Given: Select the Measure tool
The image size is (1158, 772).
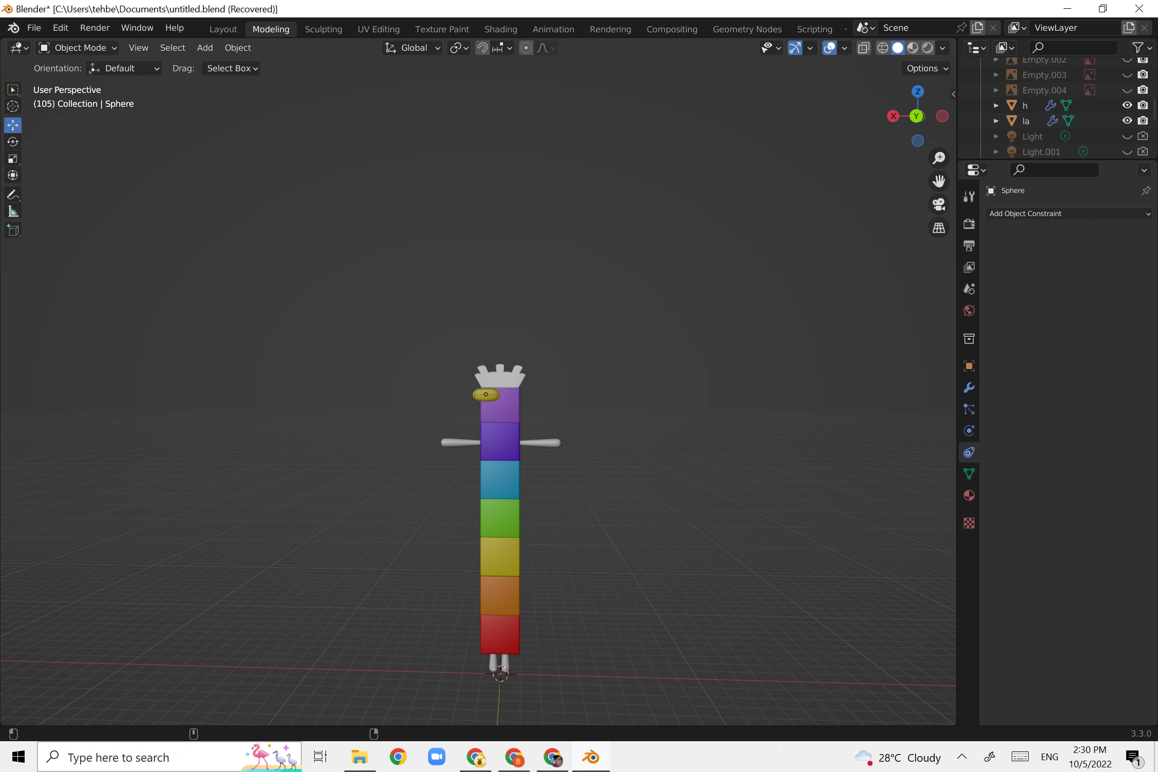Looking at the screenshot, I should pos(13,211).
